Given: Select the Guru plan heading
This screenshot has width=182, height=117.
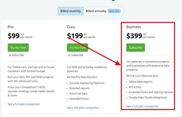Looking at the screenshot, I should click(71, 27).
